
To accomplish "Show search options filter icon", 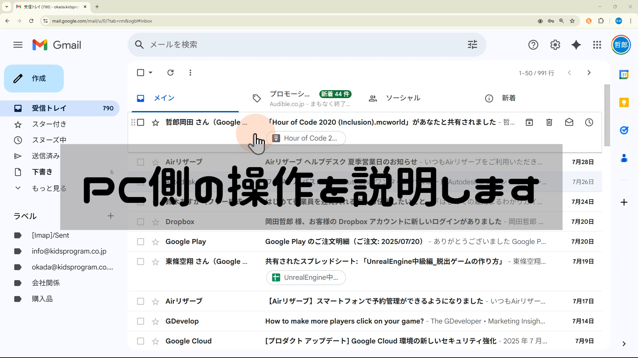I will pos(472,44).
